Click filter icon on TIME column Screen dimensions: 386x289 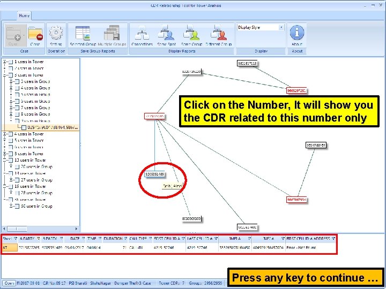point(100,238)
